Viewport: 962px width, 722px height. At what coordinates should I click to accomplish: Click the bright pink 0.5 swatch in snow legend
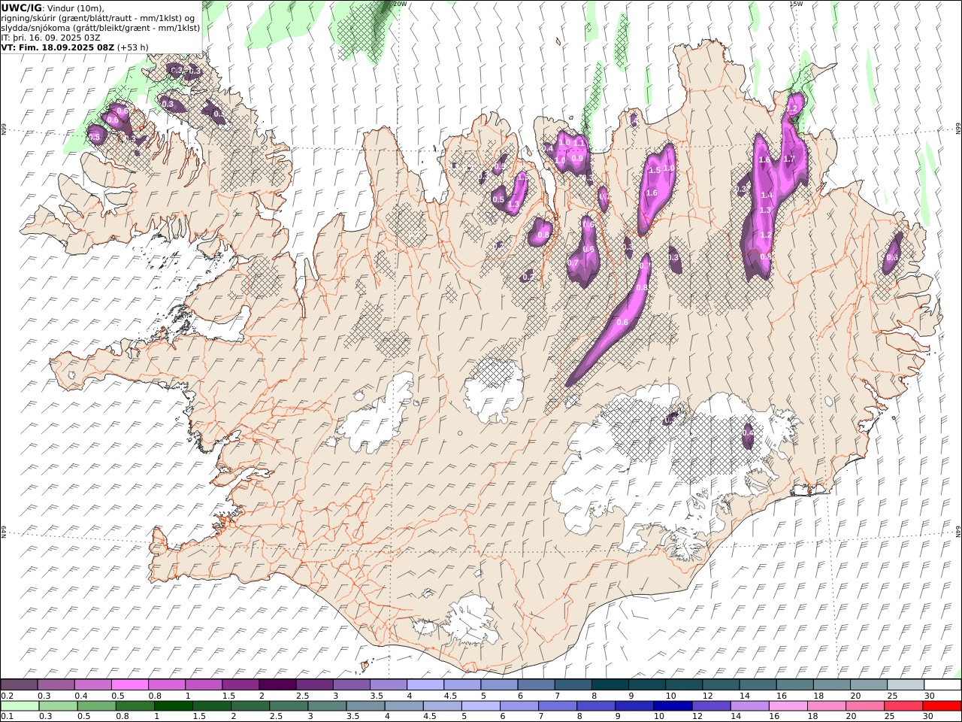click(130, 684)
